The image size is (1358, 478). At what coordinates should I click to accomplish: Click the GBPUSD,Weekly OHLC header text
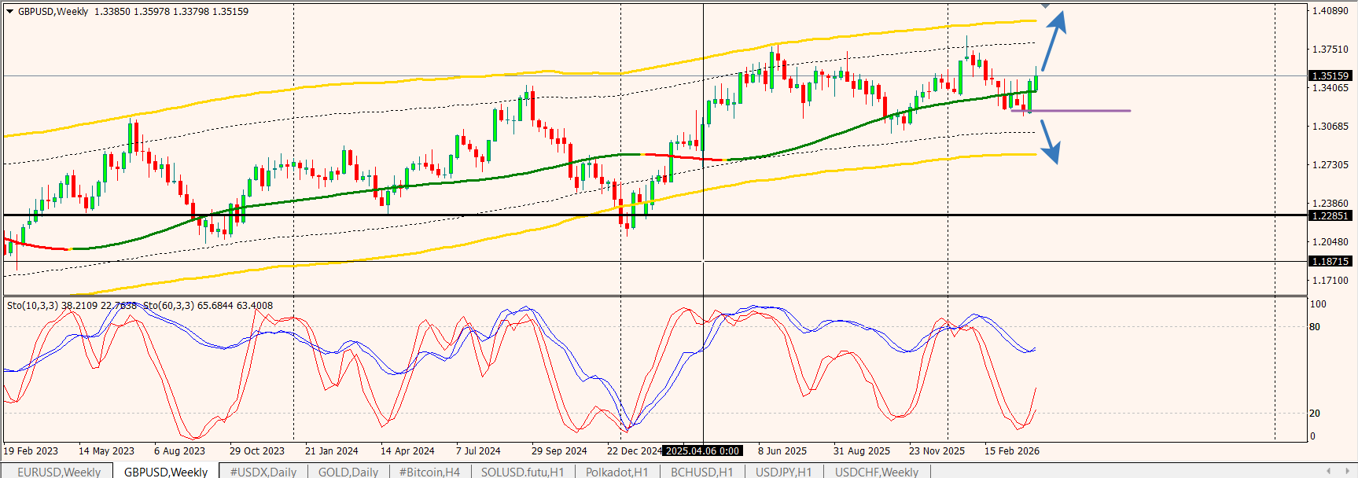tap(133, 12)
